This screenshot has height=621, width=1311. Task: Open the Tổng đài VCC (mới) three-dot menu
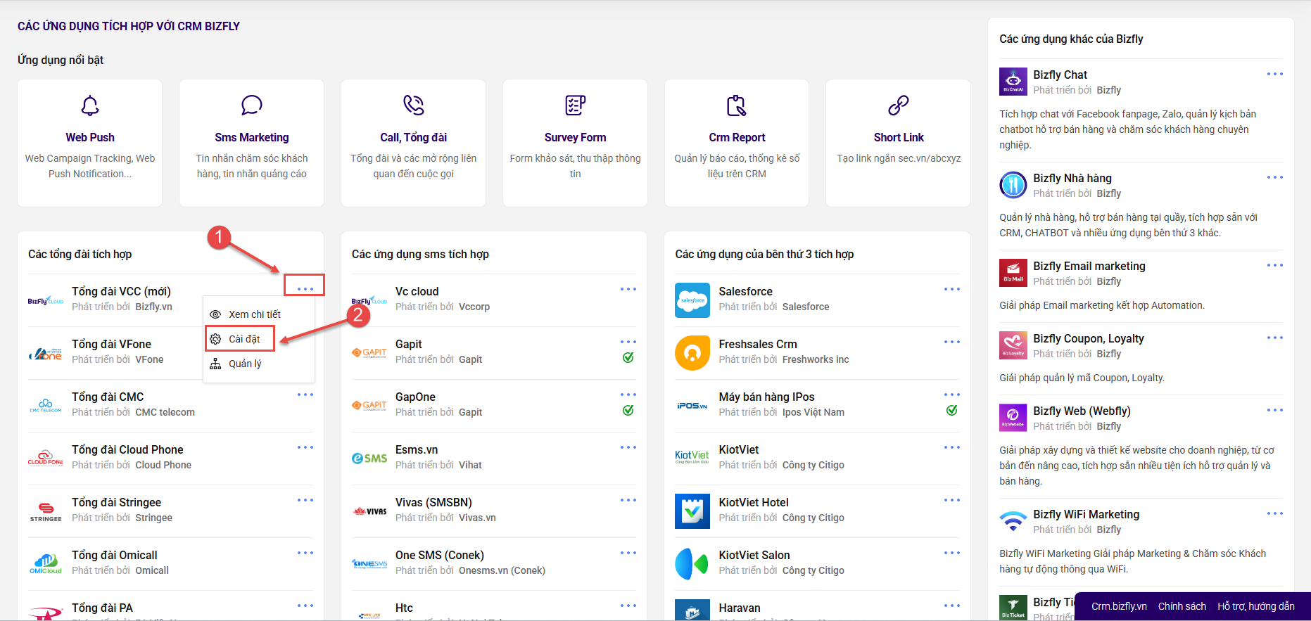point(305,289)
